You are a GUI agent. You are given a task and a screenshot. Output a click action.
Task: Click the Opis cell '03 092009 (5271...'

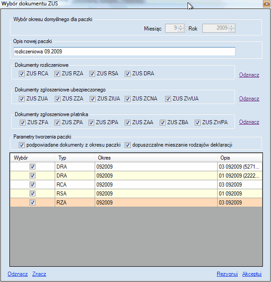[240, 166]
